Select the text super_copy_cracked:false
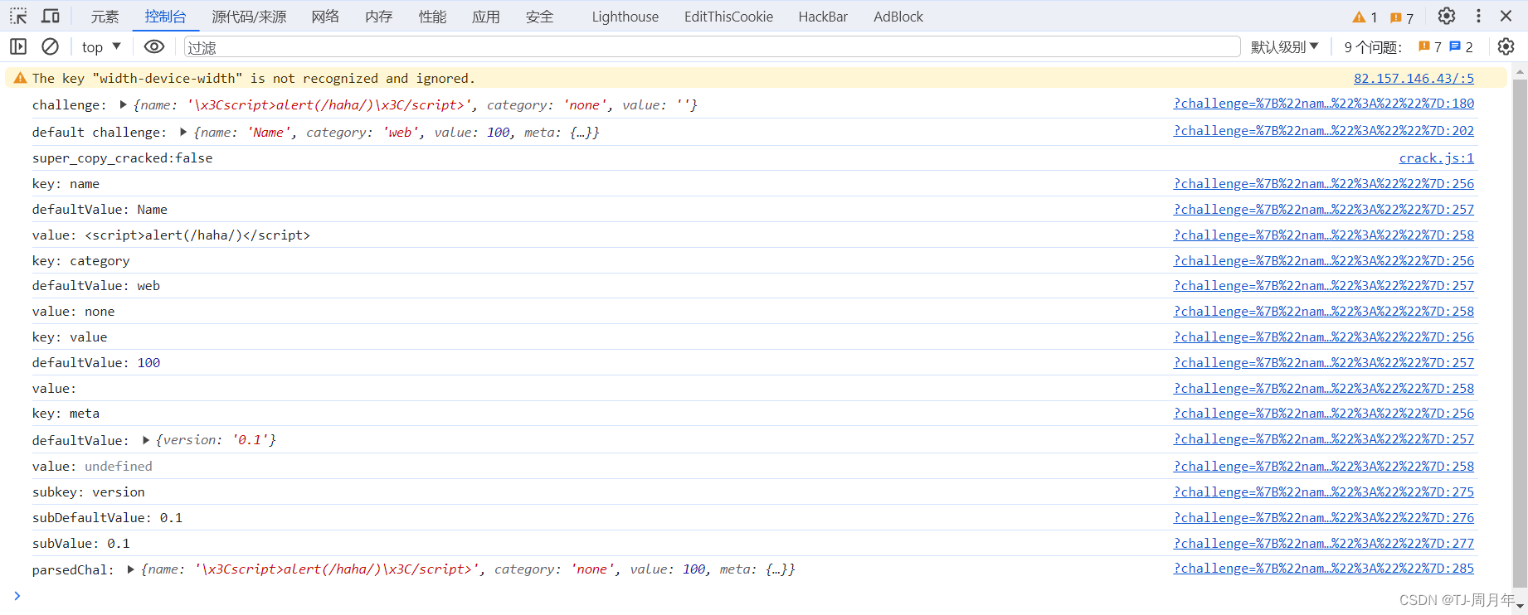Image resolution: width=1528 pixels, height=615 pixels. (122, 157)
